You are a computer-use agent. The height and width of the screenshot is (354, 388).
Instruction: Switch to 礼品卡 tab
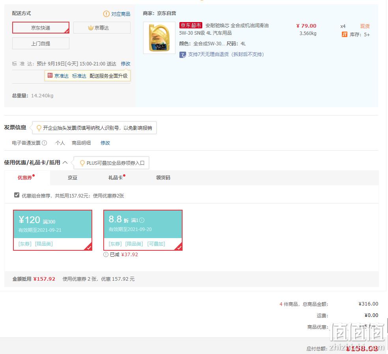(116, 178)
